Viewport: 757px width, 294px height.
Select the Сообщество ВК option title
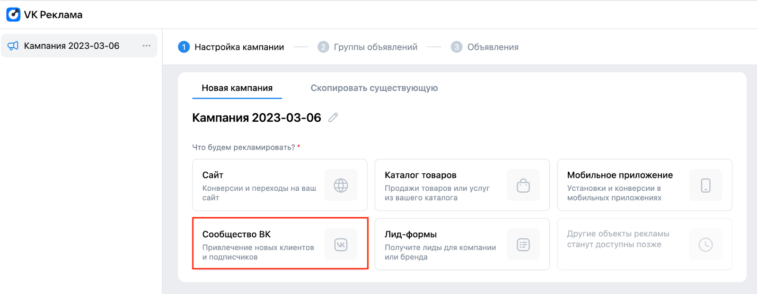tap(237, 234)
